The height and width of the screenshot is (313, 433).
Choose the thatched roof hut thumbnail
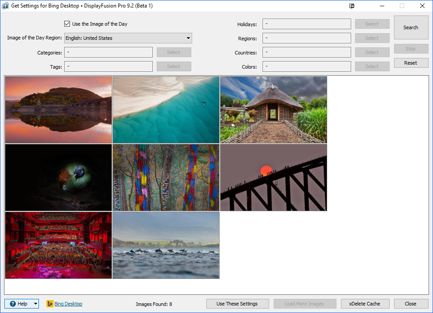coord(274,110)
